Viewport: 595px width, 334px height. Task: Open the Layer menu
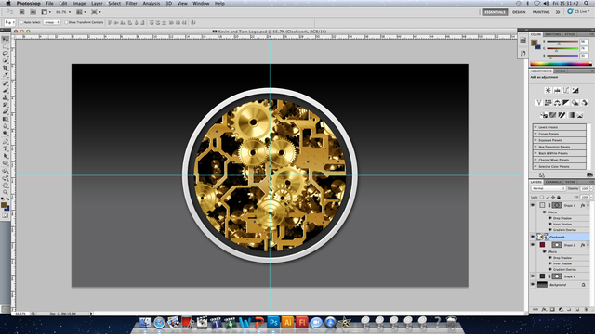pos(97,4)
